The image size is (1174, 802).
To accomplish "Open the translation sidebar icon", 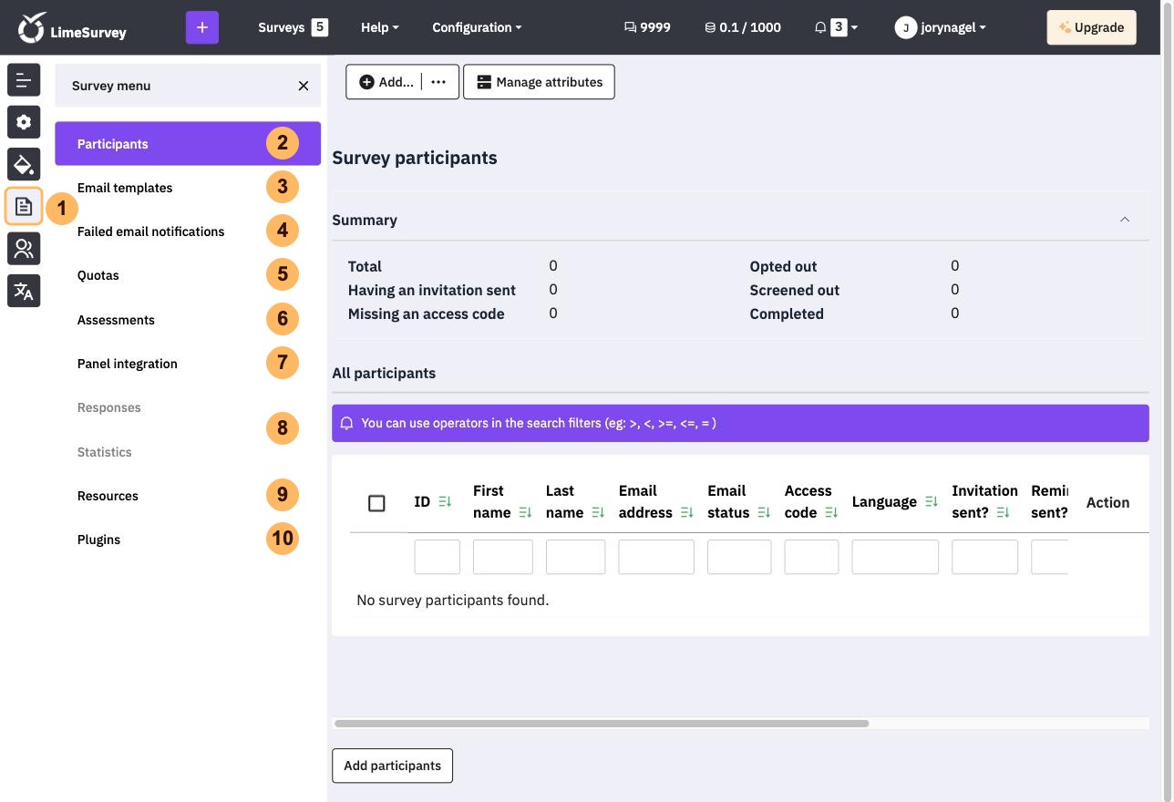I will [x=24, y=291].
